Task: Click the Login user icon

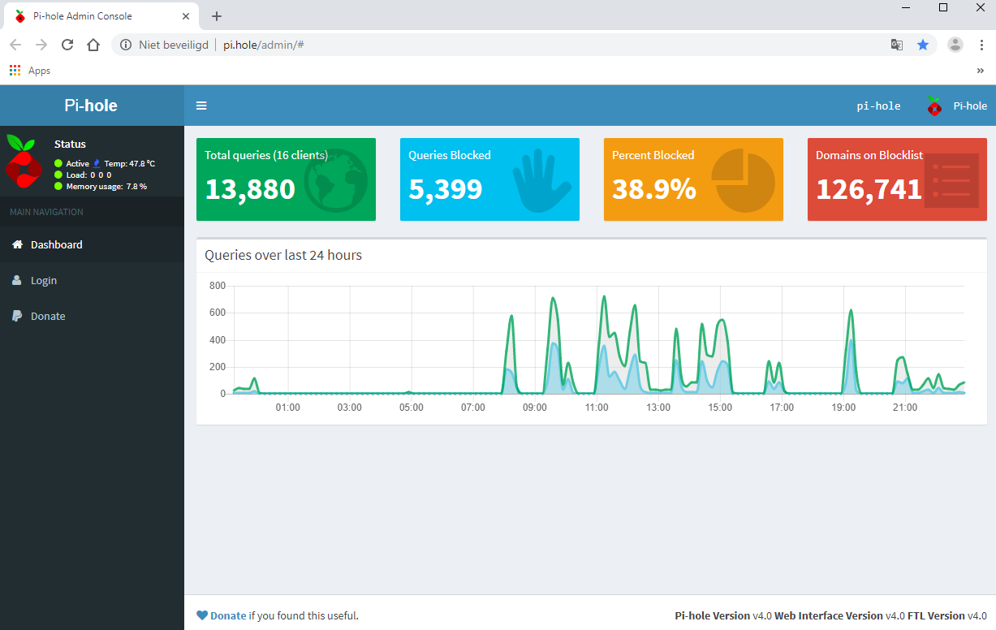Action: [x=17, y=280]
